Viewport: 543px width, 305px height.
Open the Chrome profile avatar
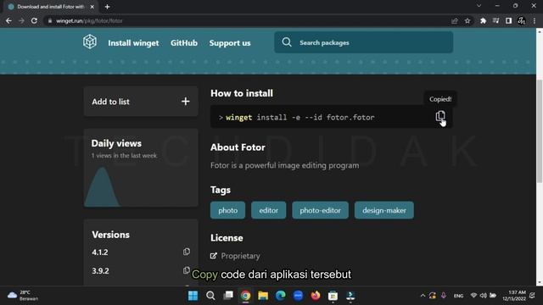[521, 20]
